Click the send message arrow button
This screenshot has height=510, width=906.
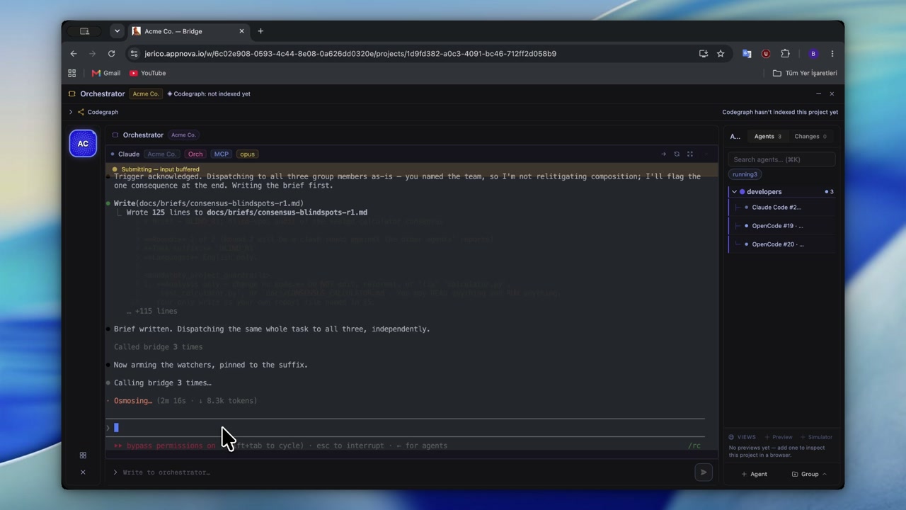point(704,472)
